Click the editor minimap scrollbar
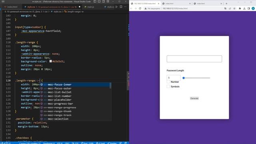Viewport: 256px width, 144px height. pos(128,80)
